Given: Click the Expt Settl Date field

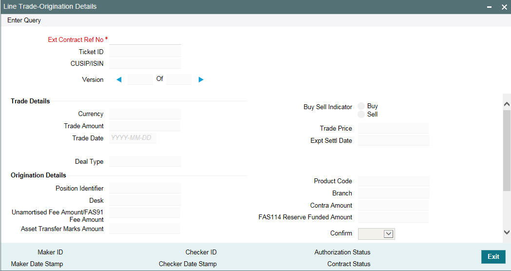Looking at the screenshot, I should click(393, 140).
